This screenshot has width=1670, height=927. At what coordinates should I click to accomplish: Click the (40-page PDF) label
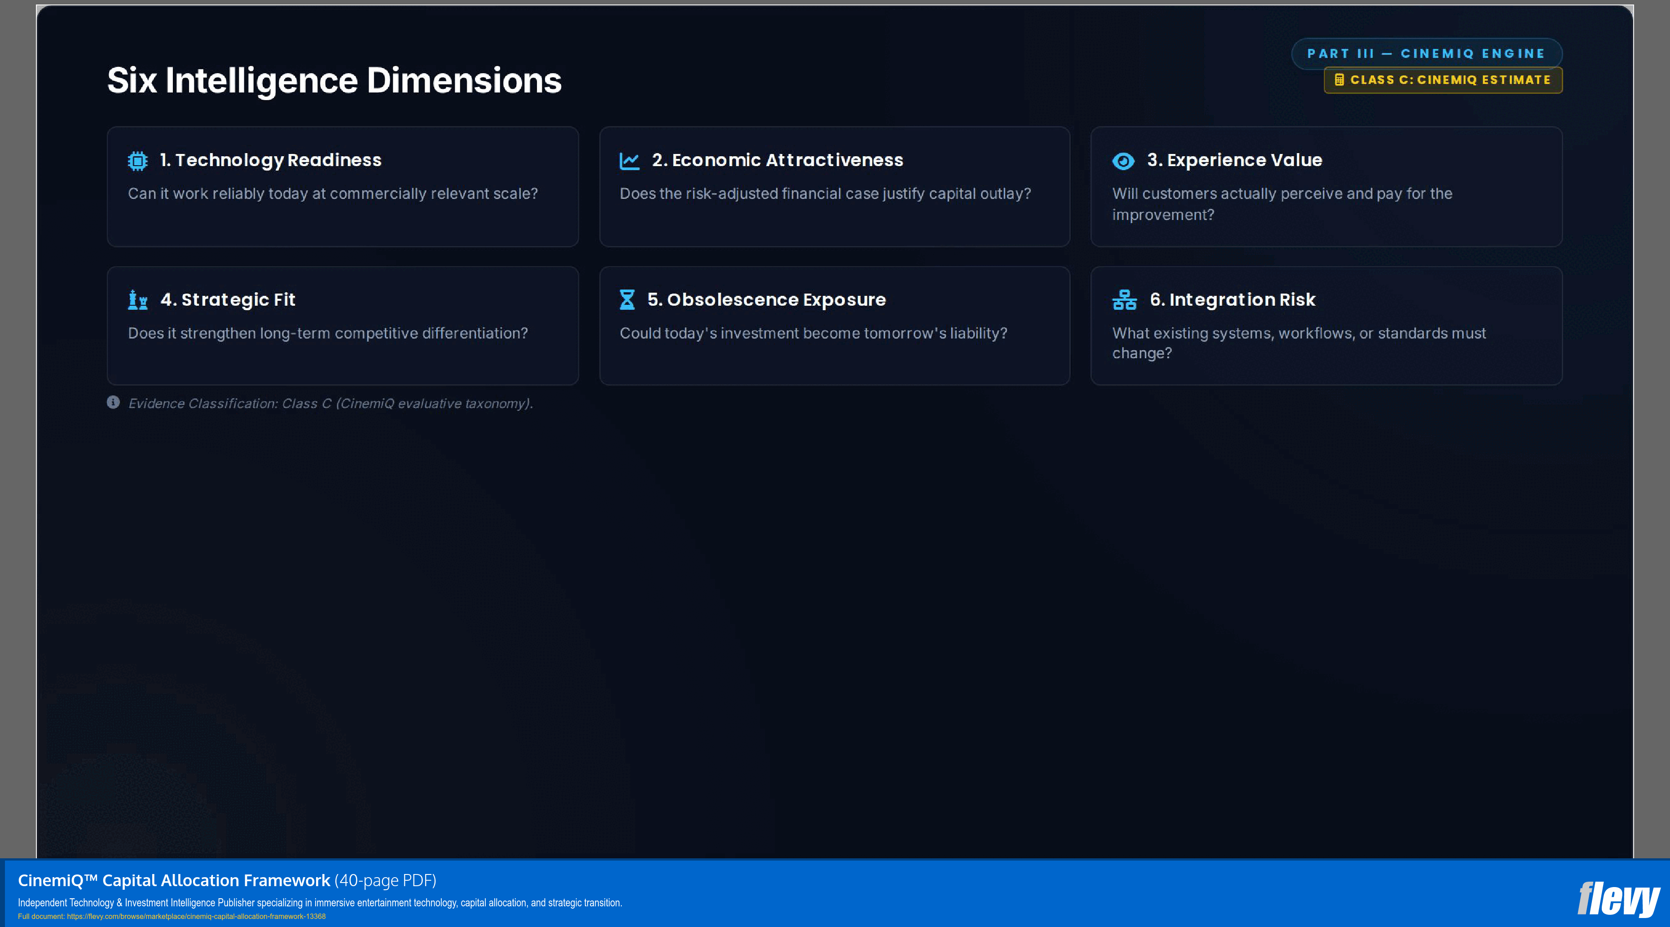coord(385,880)
